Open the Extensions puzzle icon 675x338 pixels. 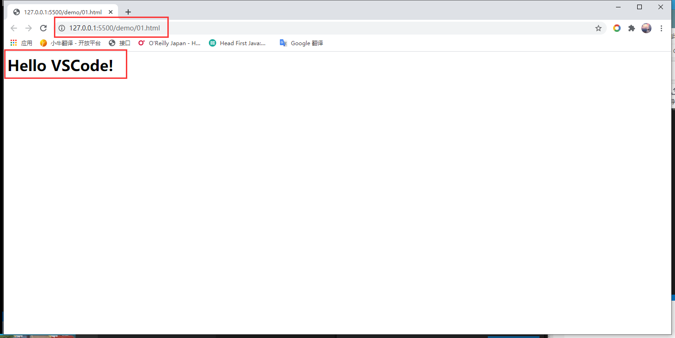point(632,28)
